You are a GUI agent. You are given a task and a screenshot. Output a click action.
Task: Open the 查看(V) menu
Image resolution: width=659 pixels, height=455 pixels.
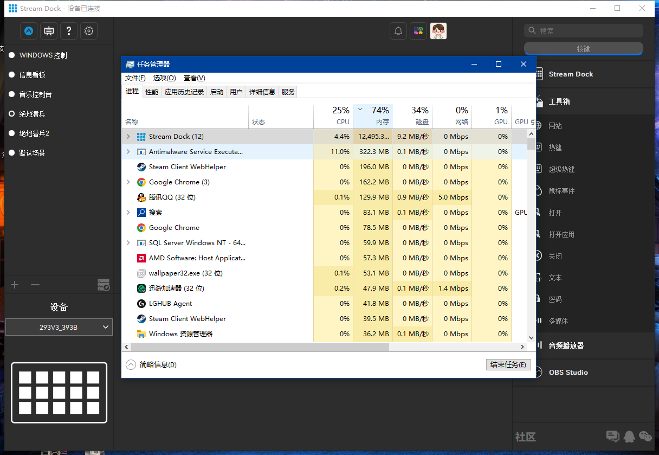click(x=194, y=78)
